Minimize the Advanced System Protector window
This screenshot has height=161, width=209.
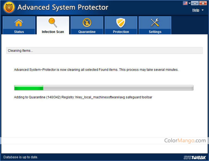[195, 3]
